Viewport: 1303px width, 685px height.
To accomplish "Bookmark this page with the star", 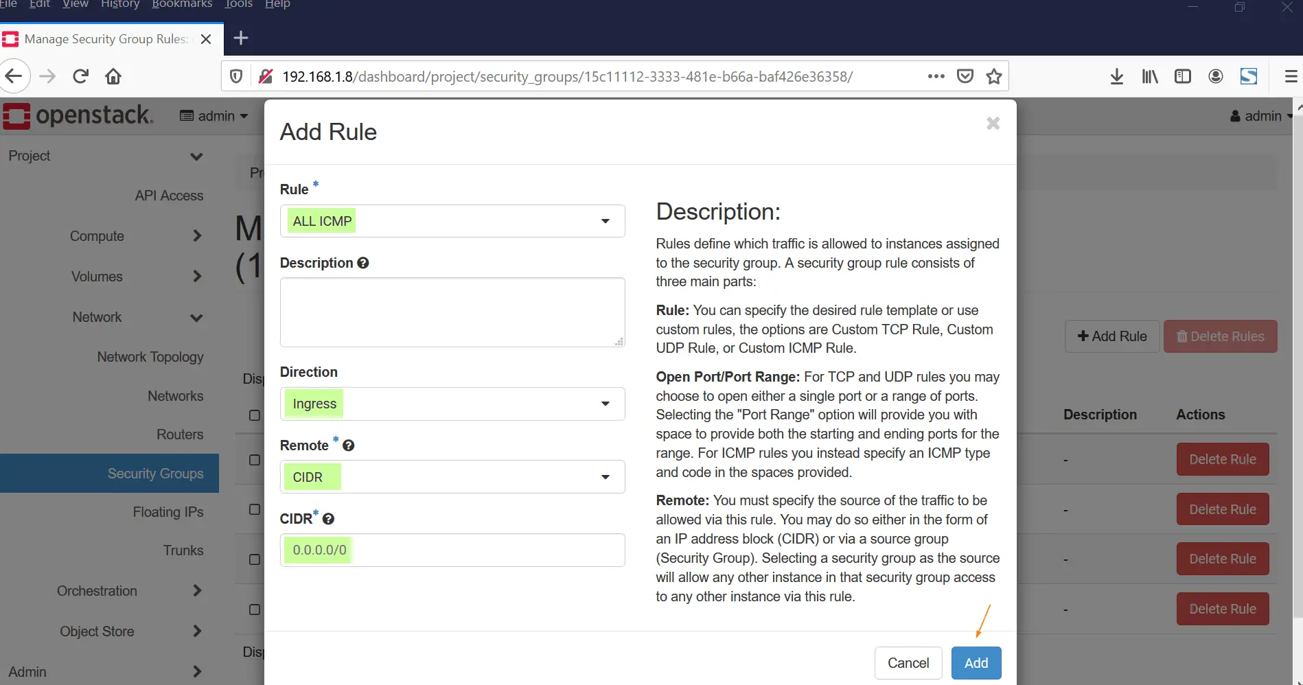I will 994,76.
